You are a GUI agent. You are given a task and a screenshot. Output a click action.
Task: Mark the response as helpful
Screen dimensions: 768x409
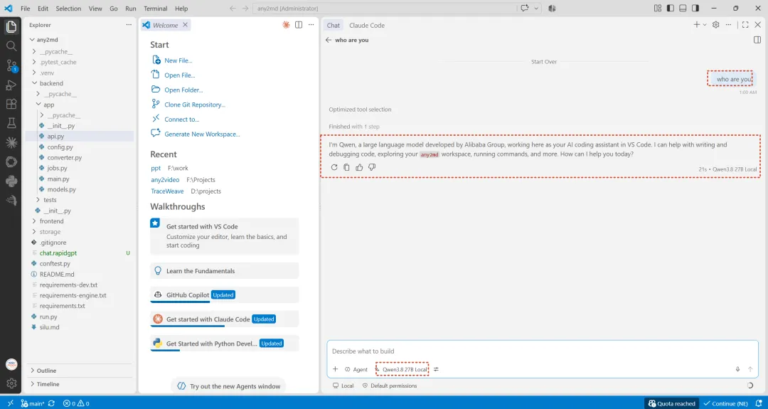359,168
